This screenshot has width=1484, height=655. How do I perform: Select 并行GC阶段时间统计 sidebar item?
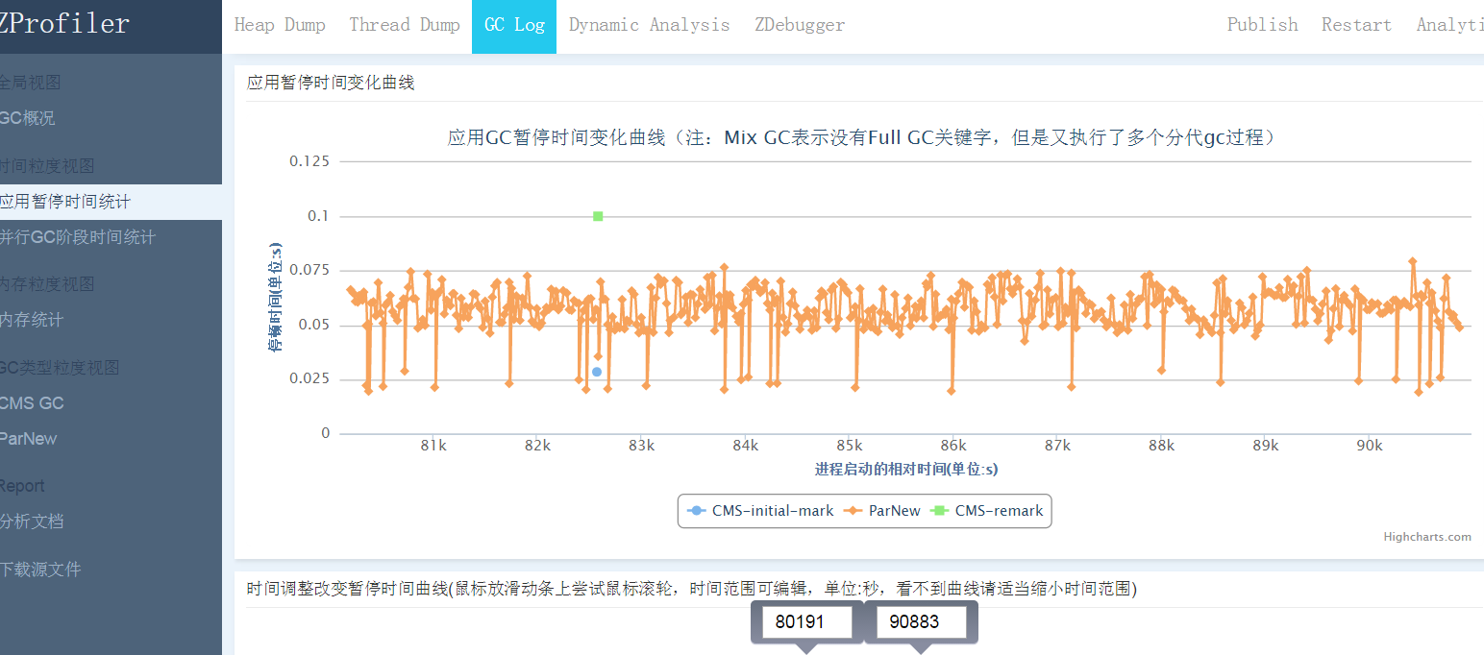coord(77,237)
